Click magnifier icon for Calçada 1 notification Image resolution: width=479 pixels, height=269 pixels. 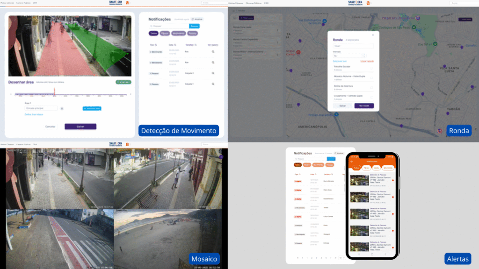pos(213,84)
